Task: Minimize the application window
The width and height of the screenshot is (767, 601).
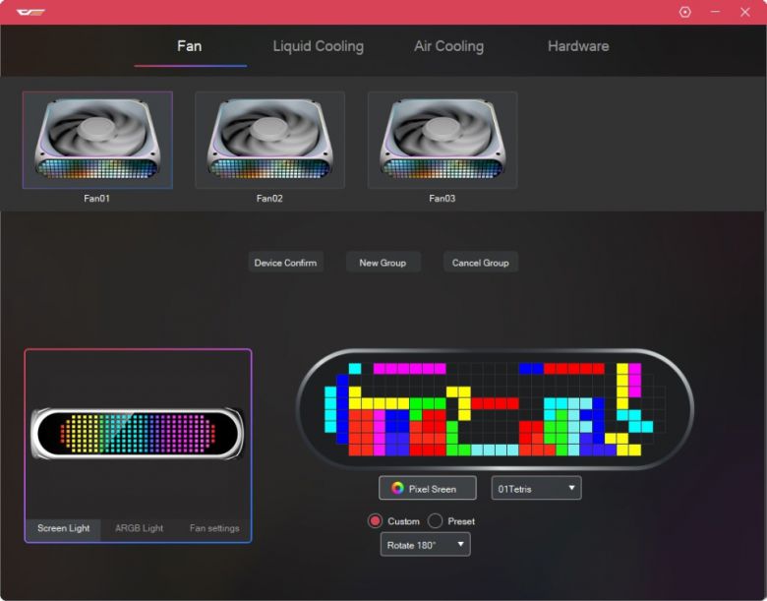Action: [x=715, y=12]
